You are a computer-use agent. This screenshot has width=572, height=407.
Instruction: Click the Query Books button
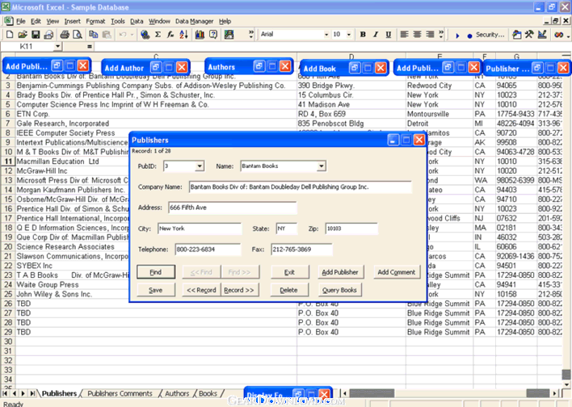point(339,290)
